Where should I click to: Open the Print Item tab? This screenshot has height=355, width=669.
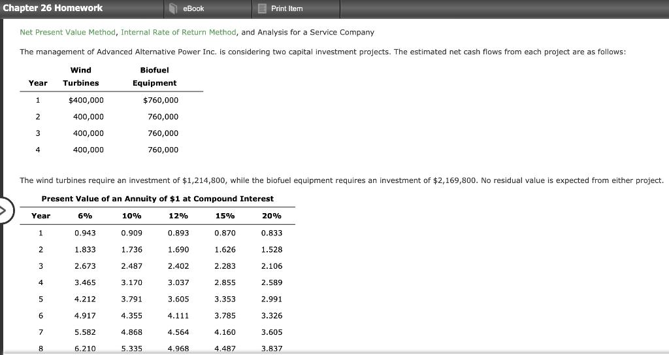(296, 9)
